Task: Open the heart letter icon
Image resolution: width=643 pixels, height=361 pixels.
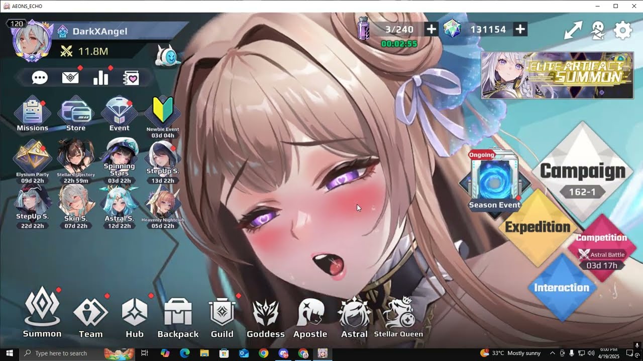Action: coord(131,78)
